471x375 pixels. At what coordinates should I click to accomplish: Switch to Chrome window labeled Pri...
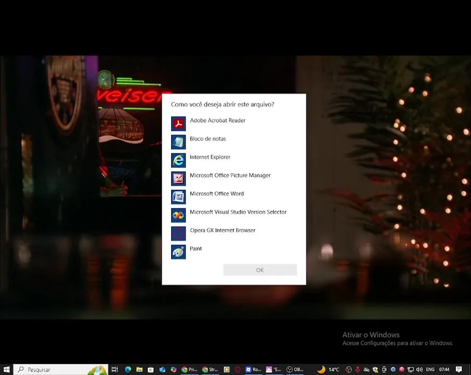pyautogui.click(x=189, y=369)
